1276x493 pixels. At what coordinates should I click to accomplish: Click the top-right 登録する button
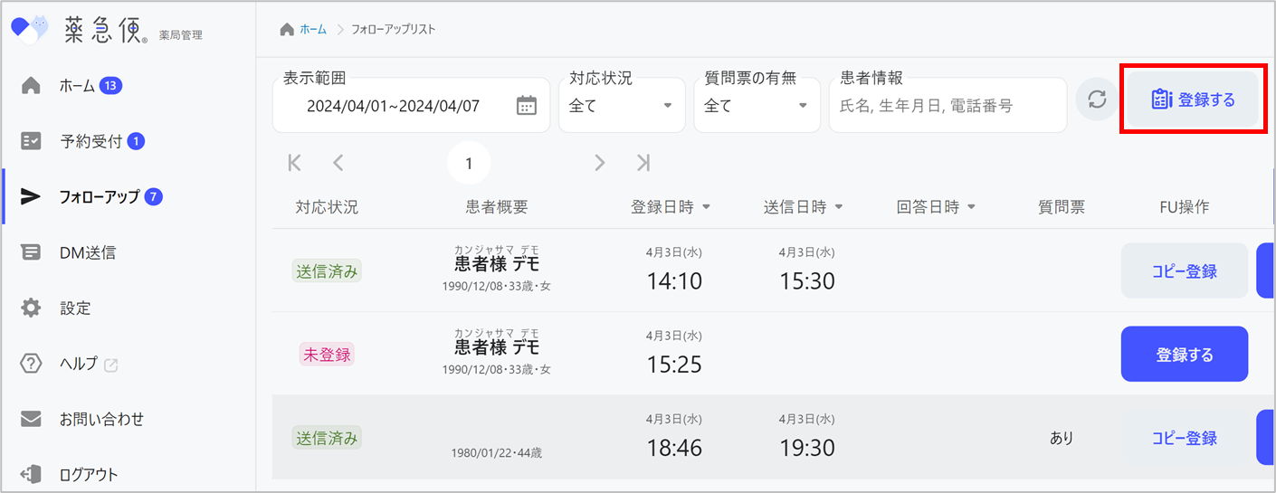click(x=1193, y=100)
